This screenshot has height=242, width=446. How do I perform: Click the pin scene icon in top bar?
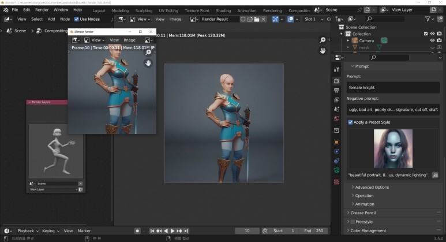pos(360,10)
